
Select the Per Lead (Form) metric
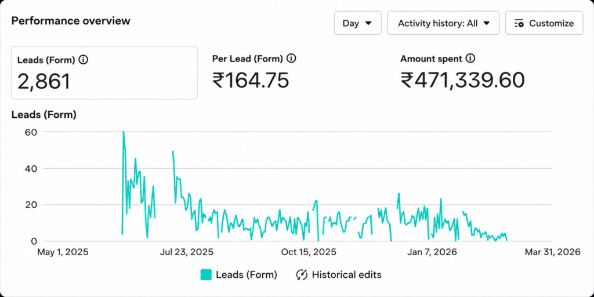point(254,72)
